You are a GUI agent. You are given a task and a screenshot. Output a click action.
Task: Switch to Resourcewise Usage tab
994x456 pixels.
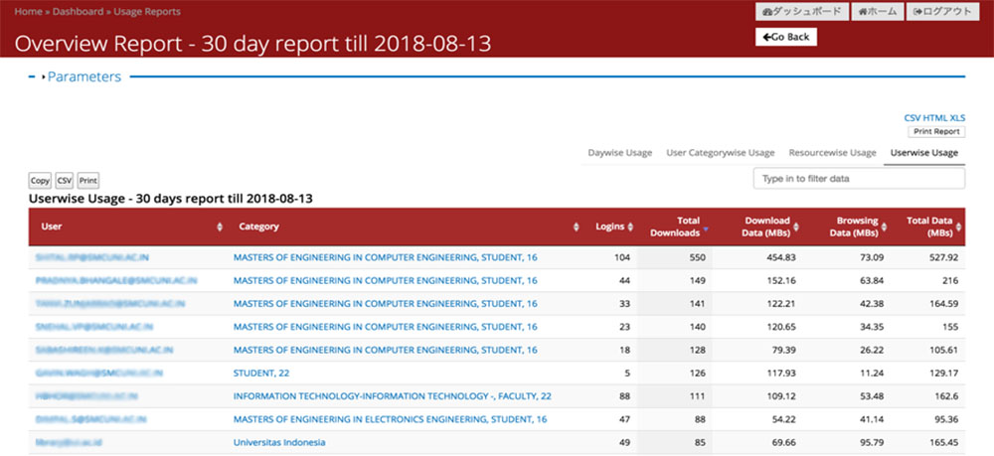coord(832,153)
